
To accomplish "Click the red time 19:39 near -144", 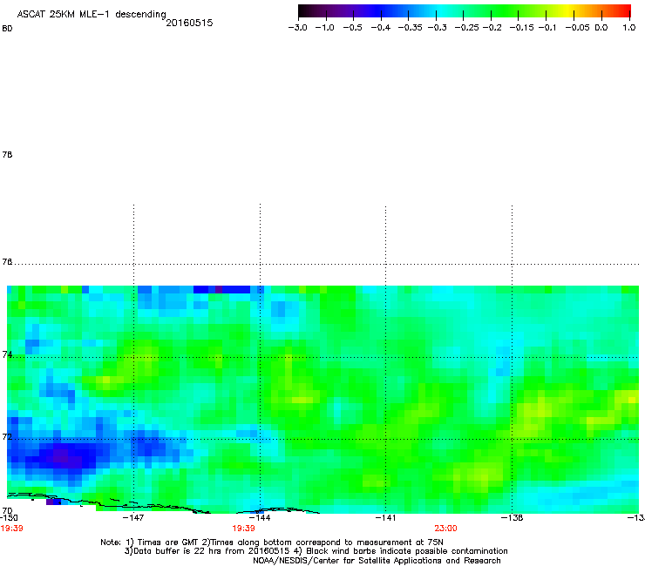I will (x=243, y=529).
